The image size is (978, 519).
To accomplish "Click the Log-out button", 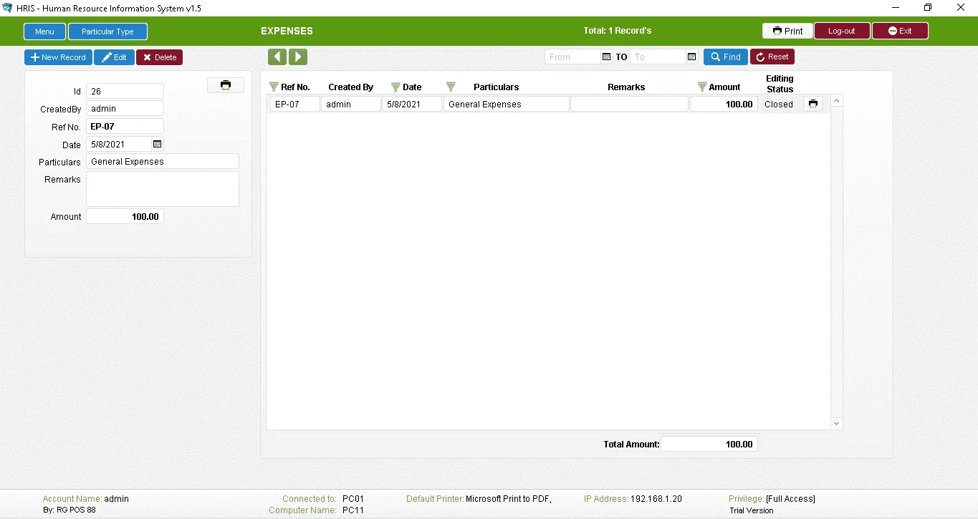I will pos(842,31).
